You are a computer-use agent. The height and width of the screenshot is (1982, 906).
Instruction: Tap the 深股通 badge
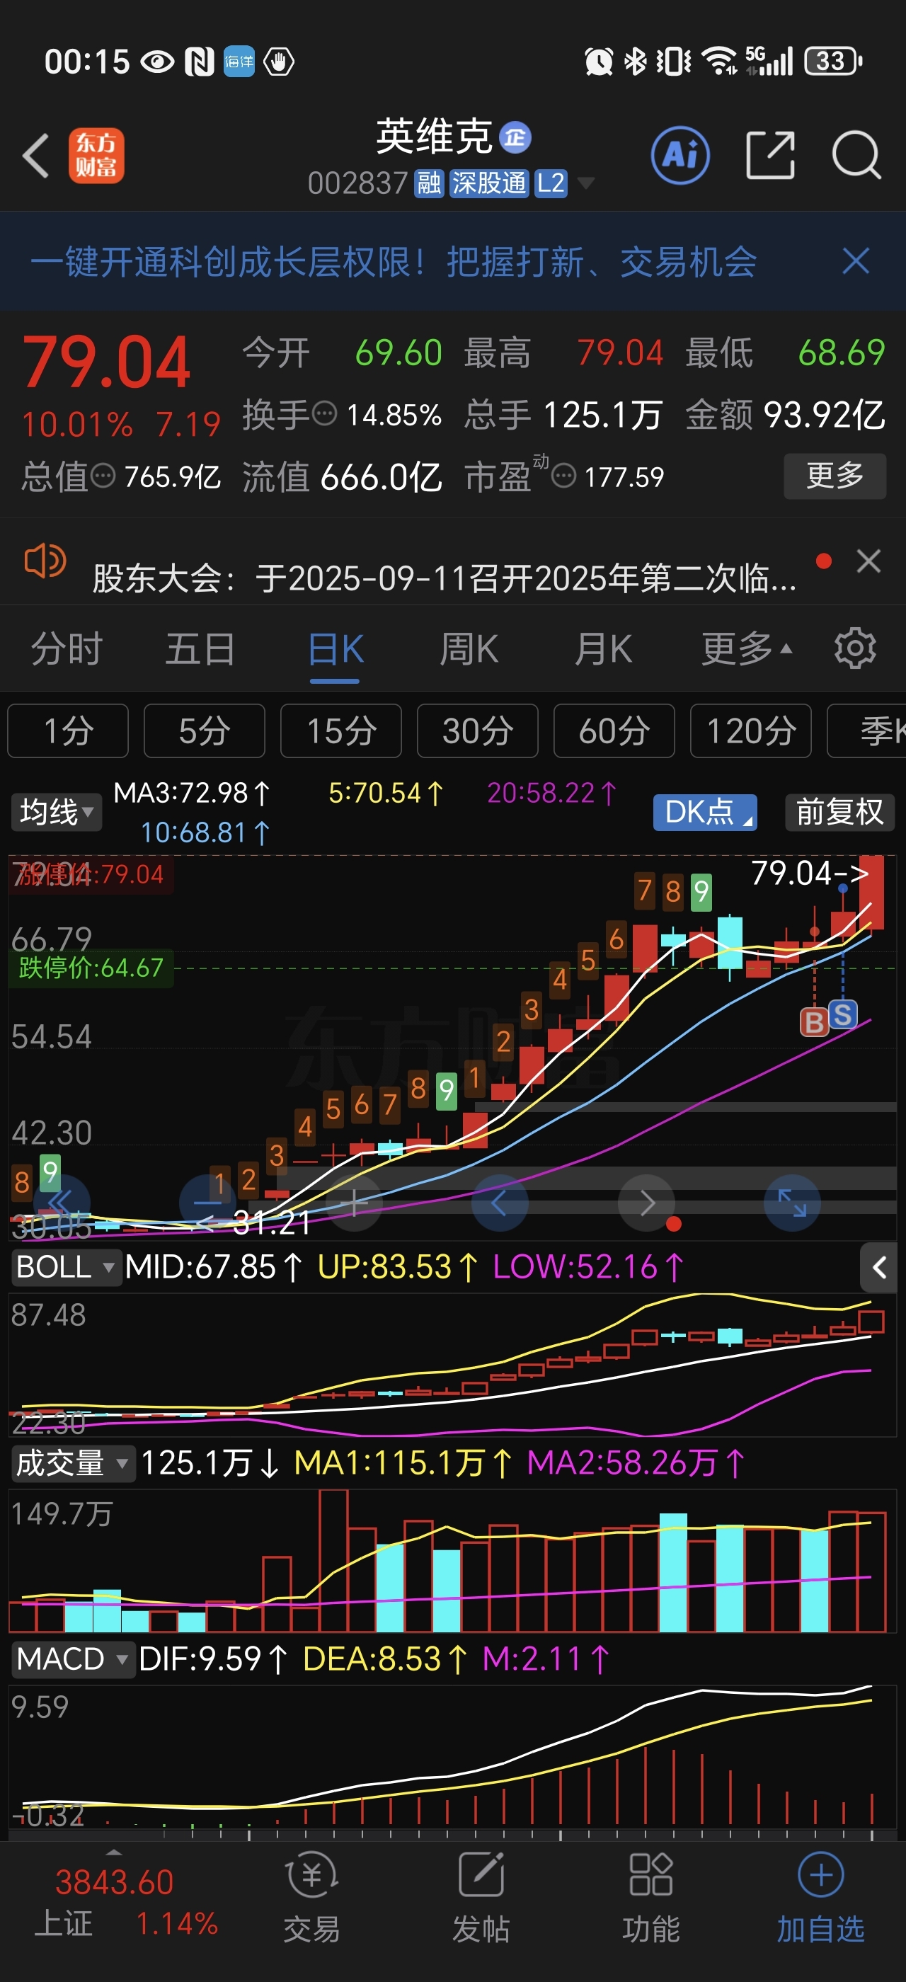489,183
